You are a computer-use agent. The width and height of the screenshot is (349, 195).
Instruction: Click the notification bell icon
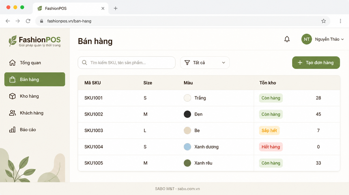point(287,39)
